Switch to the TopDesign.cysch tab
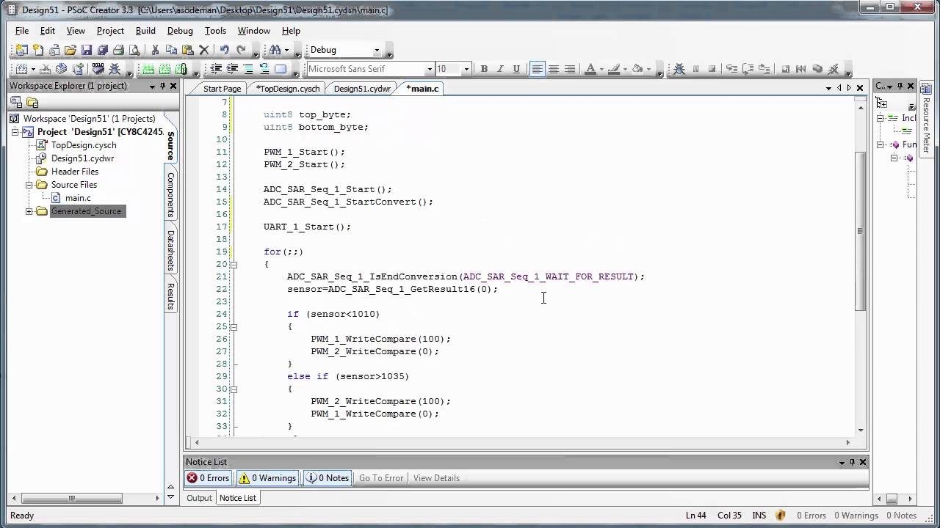This screenshot has height=528, width=940. [x=288, y=89]
